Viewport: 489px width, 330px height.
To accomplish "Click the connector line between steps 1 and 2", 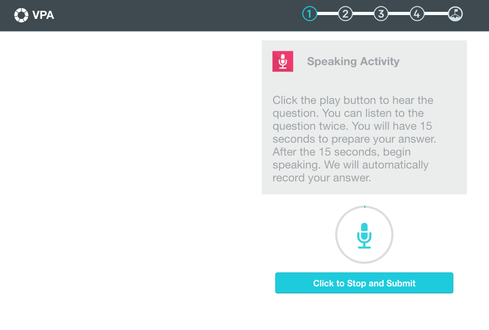I will point(328,14).
